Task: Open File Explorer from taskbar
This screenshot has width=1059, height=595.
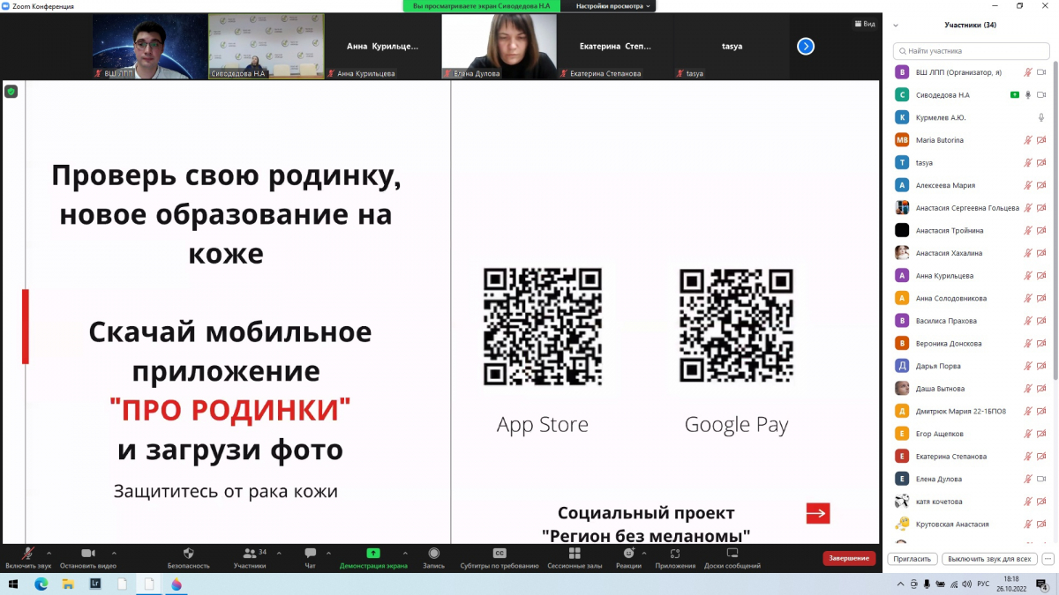Action: click(68, 584)
